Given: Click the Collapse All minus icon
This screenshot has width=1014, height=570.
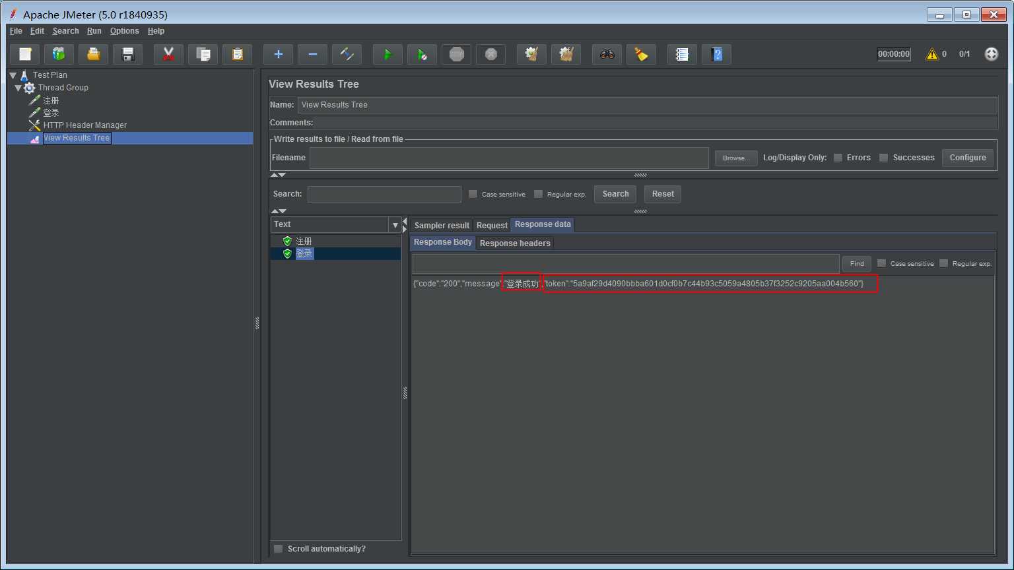Looking at the screenshot, I should coord(313,54).
